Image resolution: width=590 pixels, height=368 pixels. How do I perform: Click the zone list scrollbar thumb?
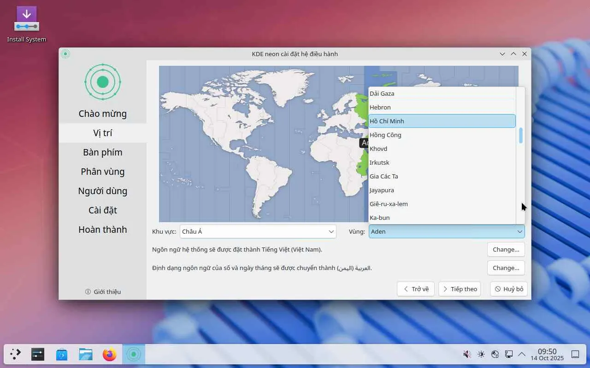pyautogui.click(x=521, y=135)
